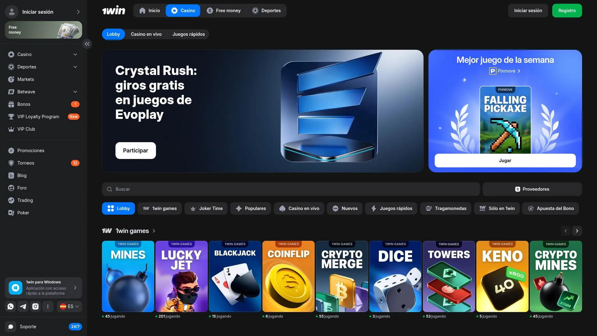This screenshot has height=336, width=597.
Task: Open Instagram icon in sidebar
Action: 35,306
